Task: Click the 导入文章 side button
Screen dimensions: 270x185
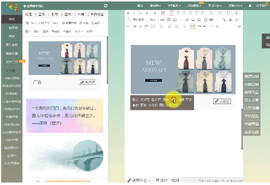Action: coord(251,100)
